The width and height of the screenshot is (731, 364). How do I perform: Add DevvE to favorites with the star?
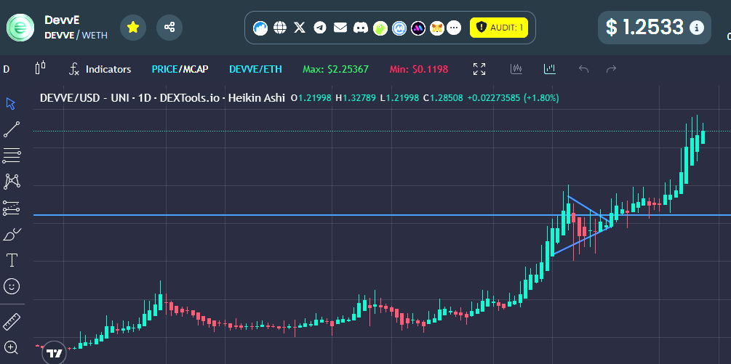coord(133,28)
